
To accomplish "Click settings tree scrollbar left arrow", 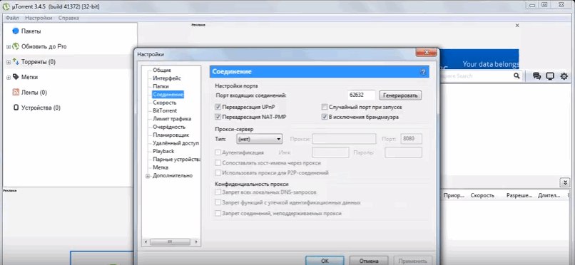I will 146,242.
